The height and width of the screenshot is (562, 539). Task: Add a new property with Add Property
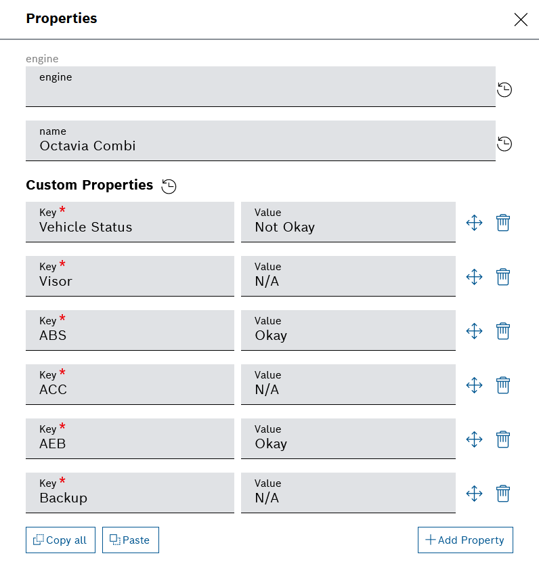pyautogui.click(x=465, y=540)
